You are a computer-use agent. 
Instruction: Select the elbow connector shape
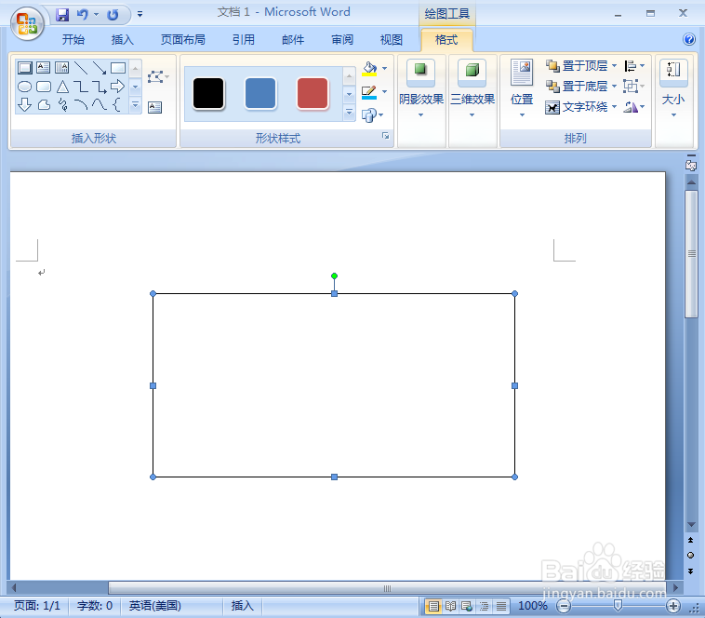coord(81,87)
